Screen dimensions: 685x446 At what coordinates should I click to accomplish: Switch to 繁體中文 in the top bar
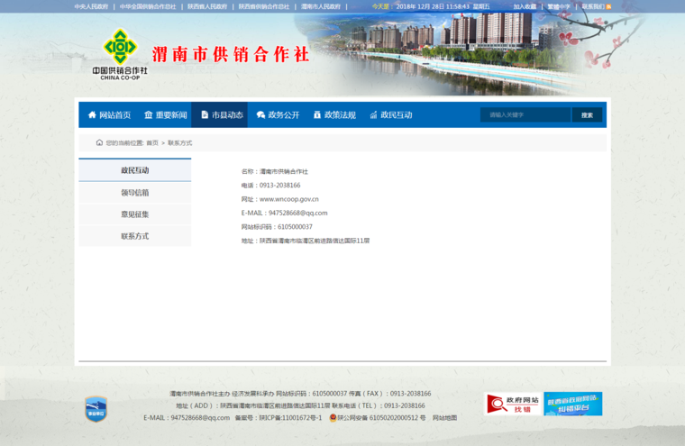(559, 6)
